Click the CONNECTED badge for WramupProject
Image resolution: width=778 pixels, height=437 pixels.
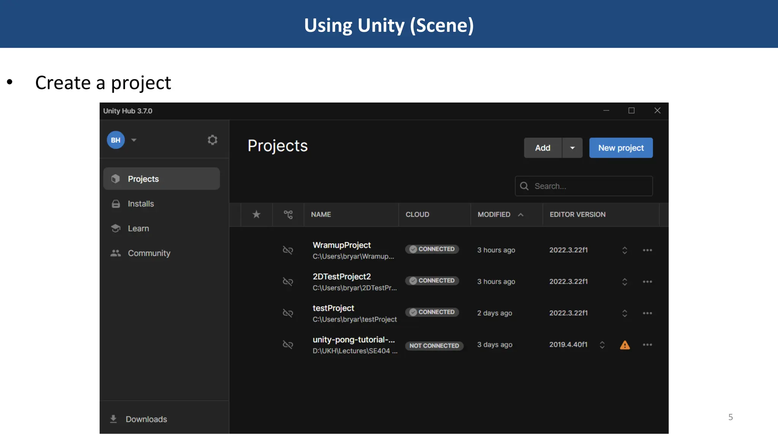432,249
